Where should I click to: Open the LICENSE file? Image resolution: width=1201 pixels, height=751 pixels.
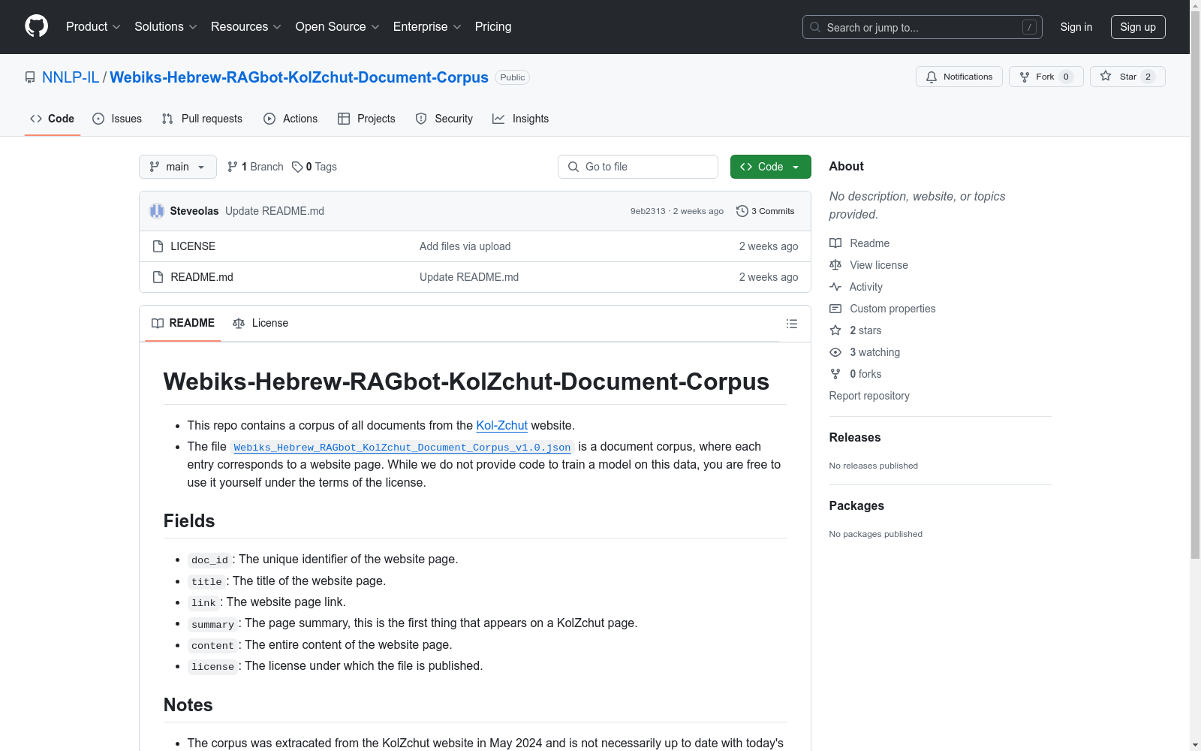click(x=193, y=246)
